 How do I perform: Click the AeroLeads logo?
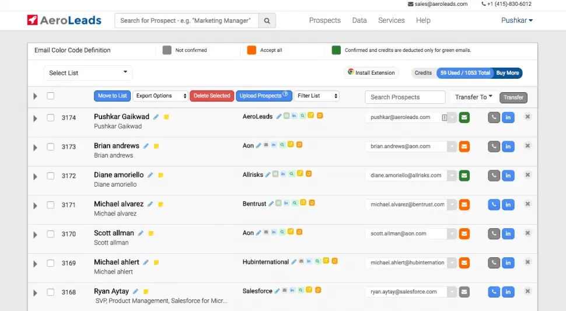pyautogui.click(x=64, y=20)
